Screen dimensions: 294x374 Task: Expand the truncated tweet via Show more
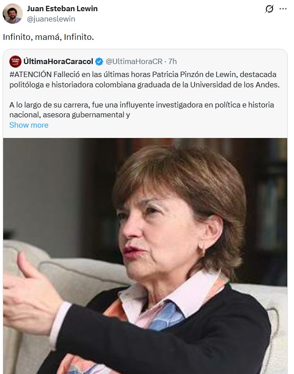pyautogui.click(x=29, y=125)
